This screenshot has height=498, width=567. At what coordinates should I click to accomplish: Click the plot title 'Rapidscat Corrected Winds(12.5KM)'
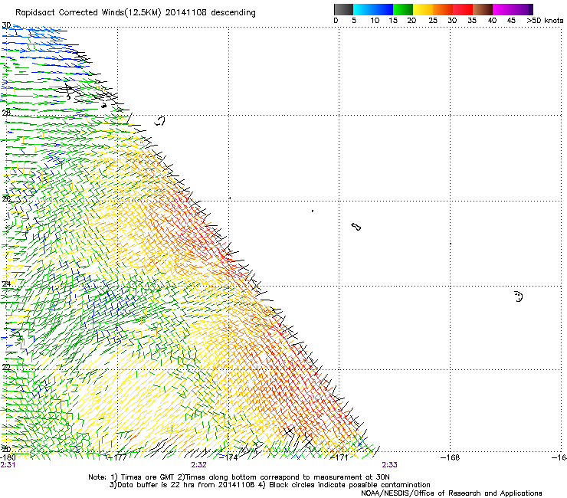coord(89,13)
